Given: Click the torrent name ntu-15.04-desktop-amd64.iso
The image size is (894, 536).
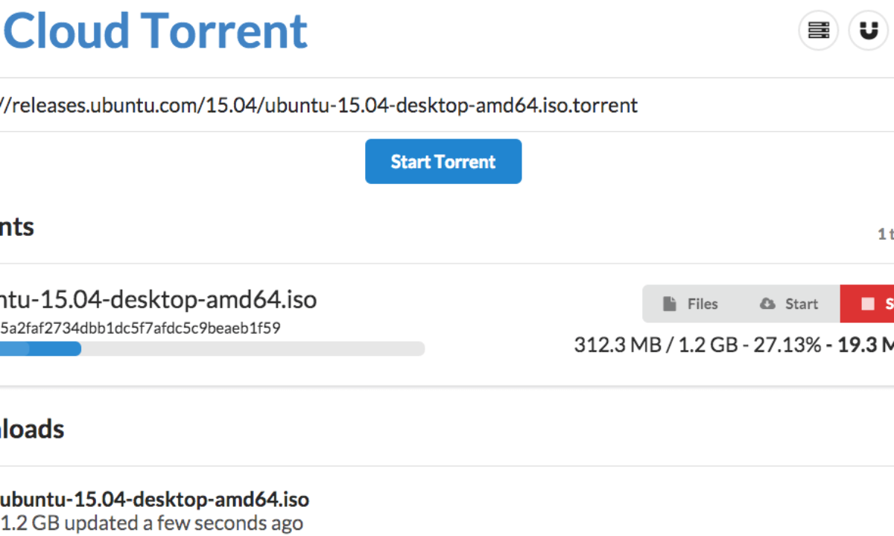Looking at the screenshot, I should click(159, 299).
